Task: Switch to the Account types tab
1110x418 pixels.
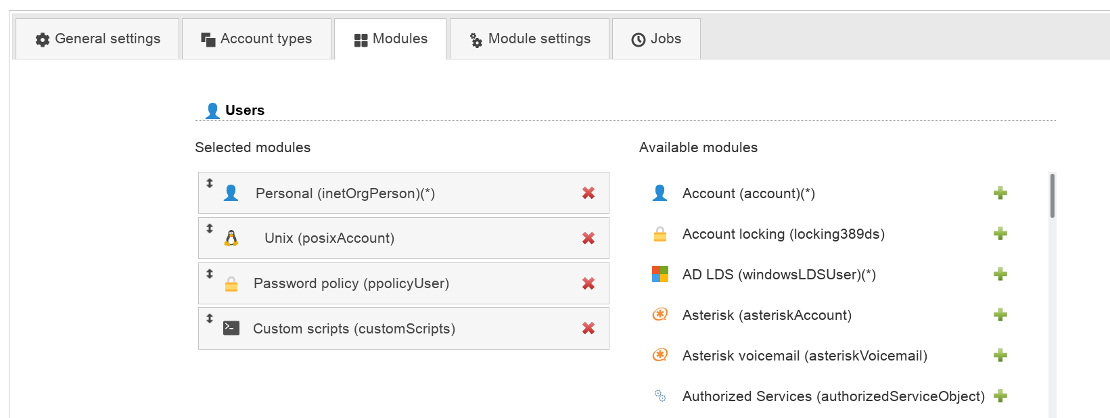Action: pyautogui.click(x=256, y=39)
